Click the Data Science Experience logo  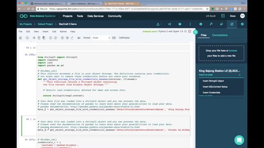[x=24, y=16]
